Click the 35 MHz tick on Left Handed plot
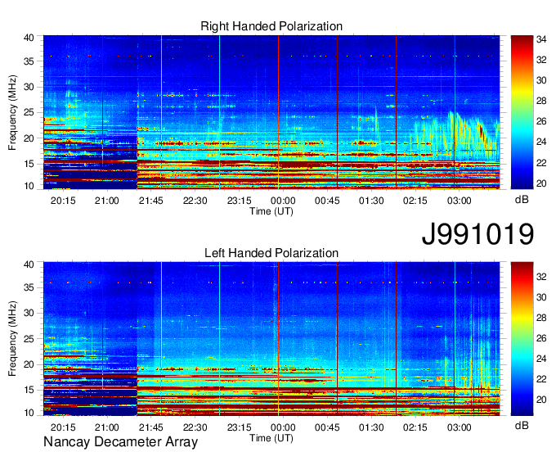Image resolution: width=556 pixels, height=452 pixels. pos(29,287)
